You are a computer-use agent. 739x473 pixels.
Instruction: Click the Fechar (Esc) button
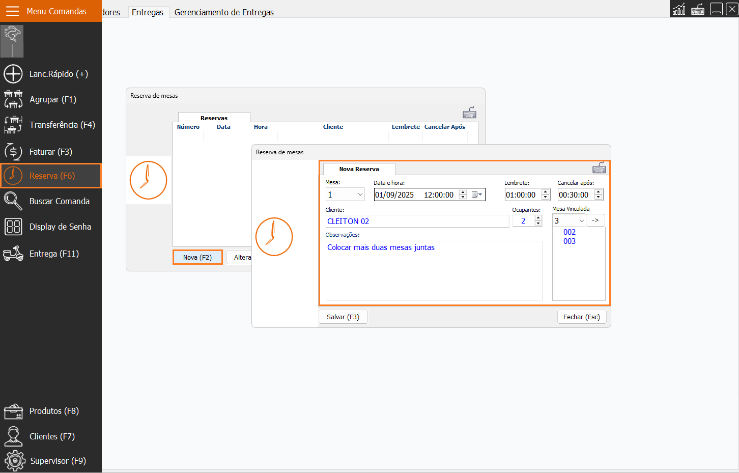(581, 317)
